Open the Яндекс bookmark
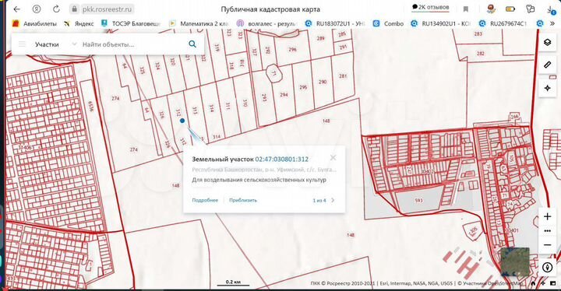 tap(79, 23)
